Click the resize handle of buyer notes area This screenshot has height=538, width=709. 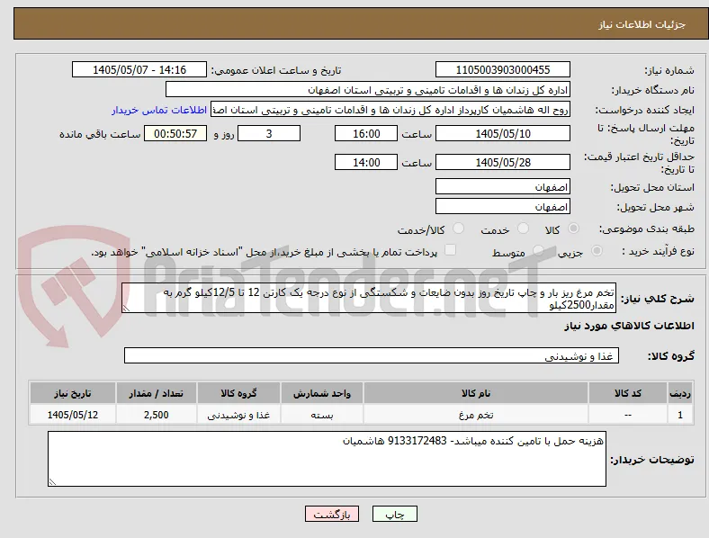(52, 482)
